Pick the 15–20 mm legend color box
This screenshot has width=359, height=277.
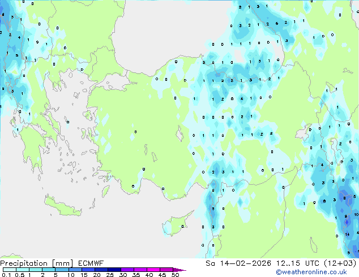(x=88, y=270)
